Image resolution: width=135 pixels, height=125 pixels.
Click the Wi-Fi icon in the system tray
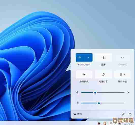pyautogui.click(x=111, y=123)
